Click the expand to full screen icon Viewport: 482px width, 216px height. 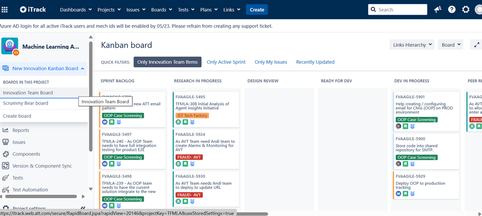(477, 45)
